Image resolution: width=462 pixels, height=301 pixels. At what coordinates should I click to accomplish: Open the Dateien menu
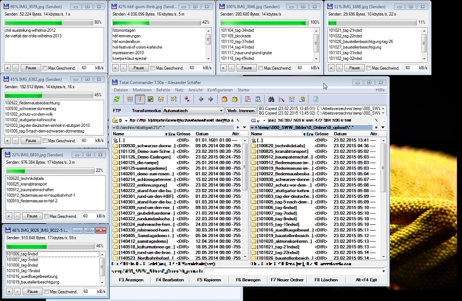pyautogui.click(x=121, y=90)
